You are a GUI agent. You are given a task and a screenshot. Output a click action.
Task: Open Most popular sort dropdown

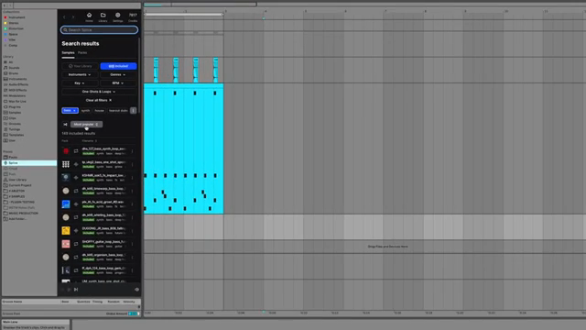click(86, 125)
